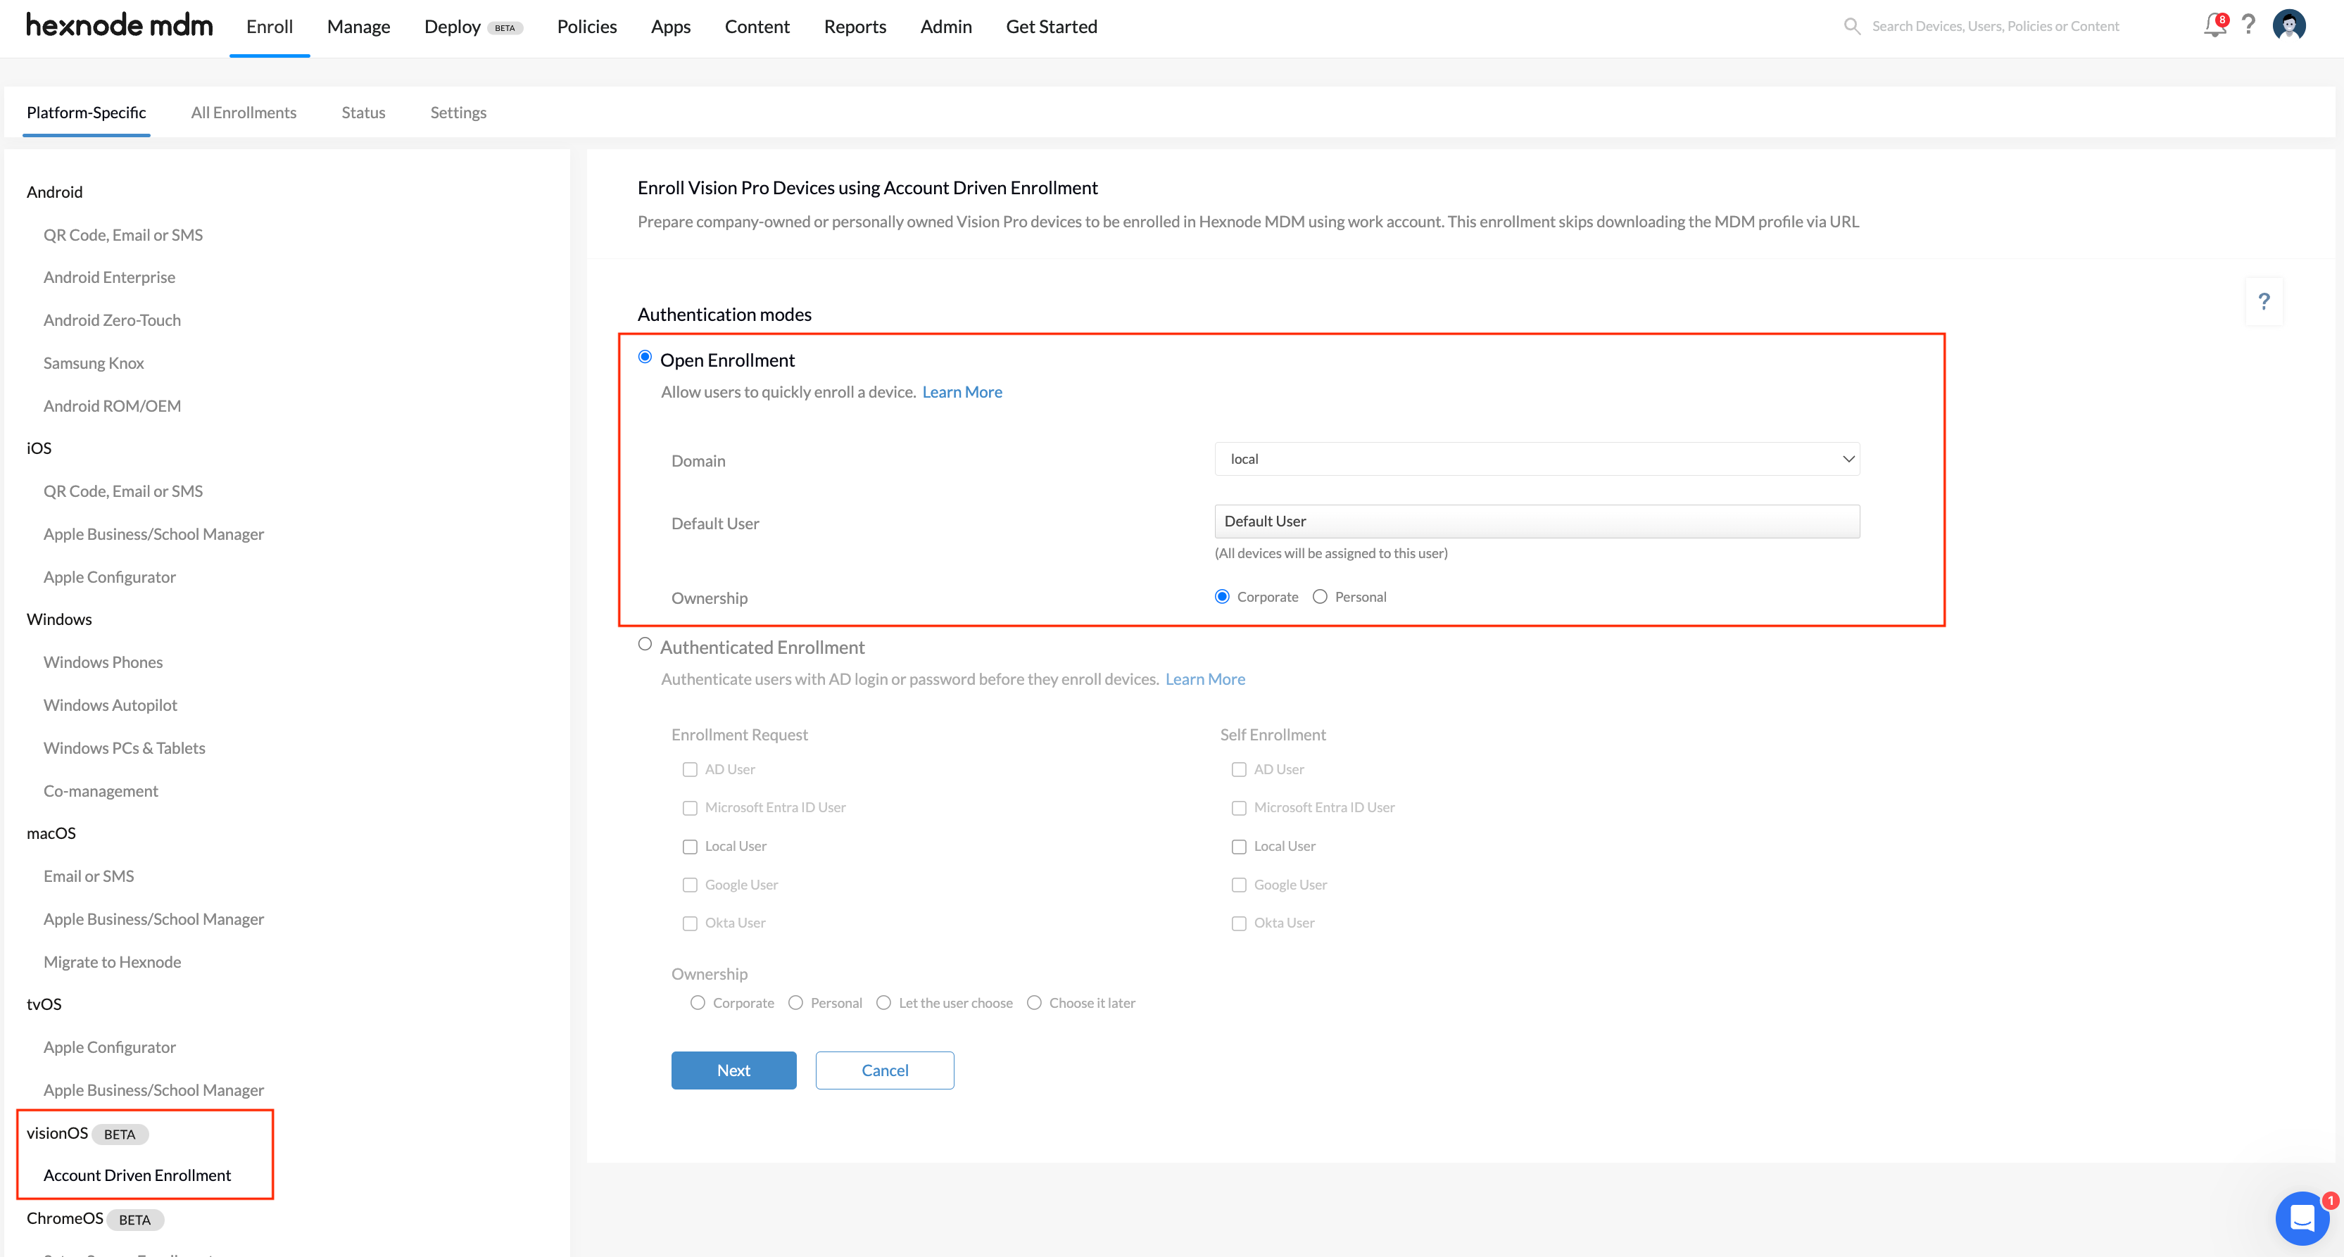Open Co-management under Windows
Viewport: 2344px width, 1257px height.
click(101, 791)
